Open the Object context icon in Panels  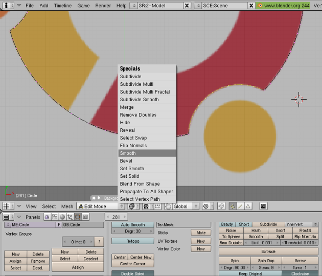70,217
